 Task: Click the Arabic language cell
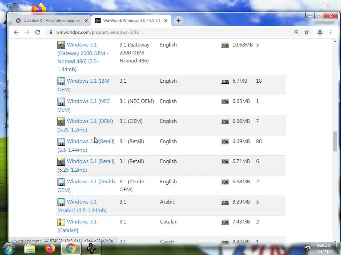coord(168,202)
